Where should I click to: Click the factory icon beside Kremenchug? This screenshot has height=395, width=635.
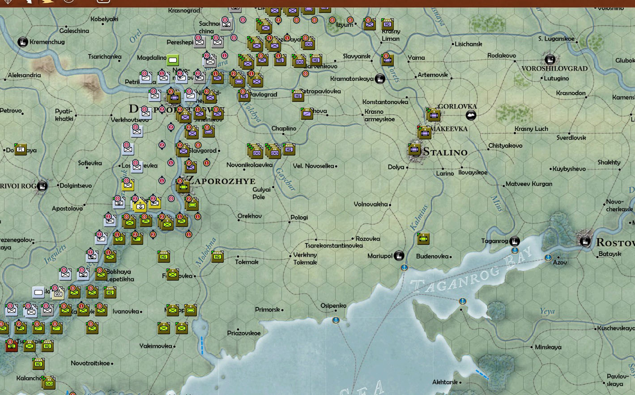point(23,42)
